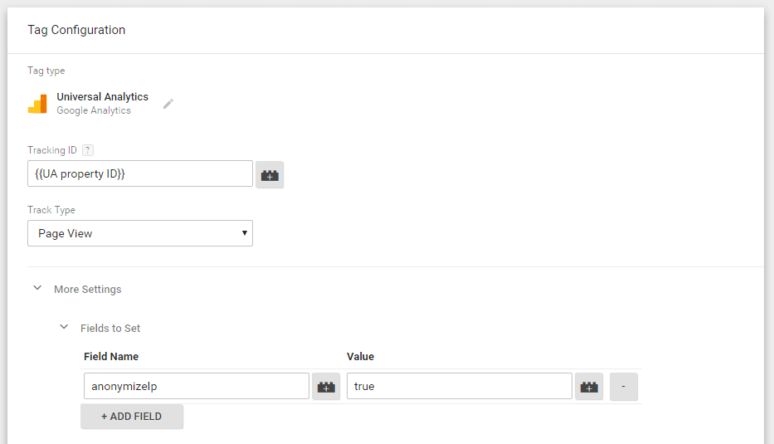Click the Tag type label
This screenshot has width=774, height=444.
tap(46, 71)
